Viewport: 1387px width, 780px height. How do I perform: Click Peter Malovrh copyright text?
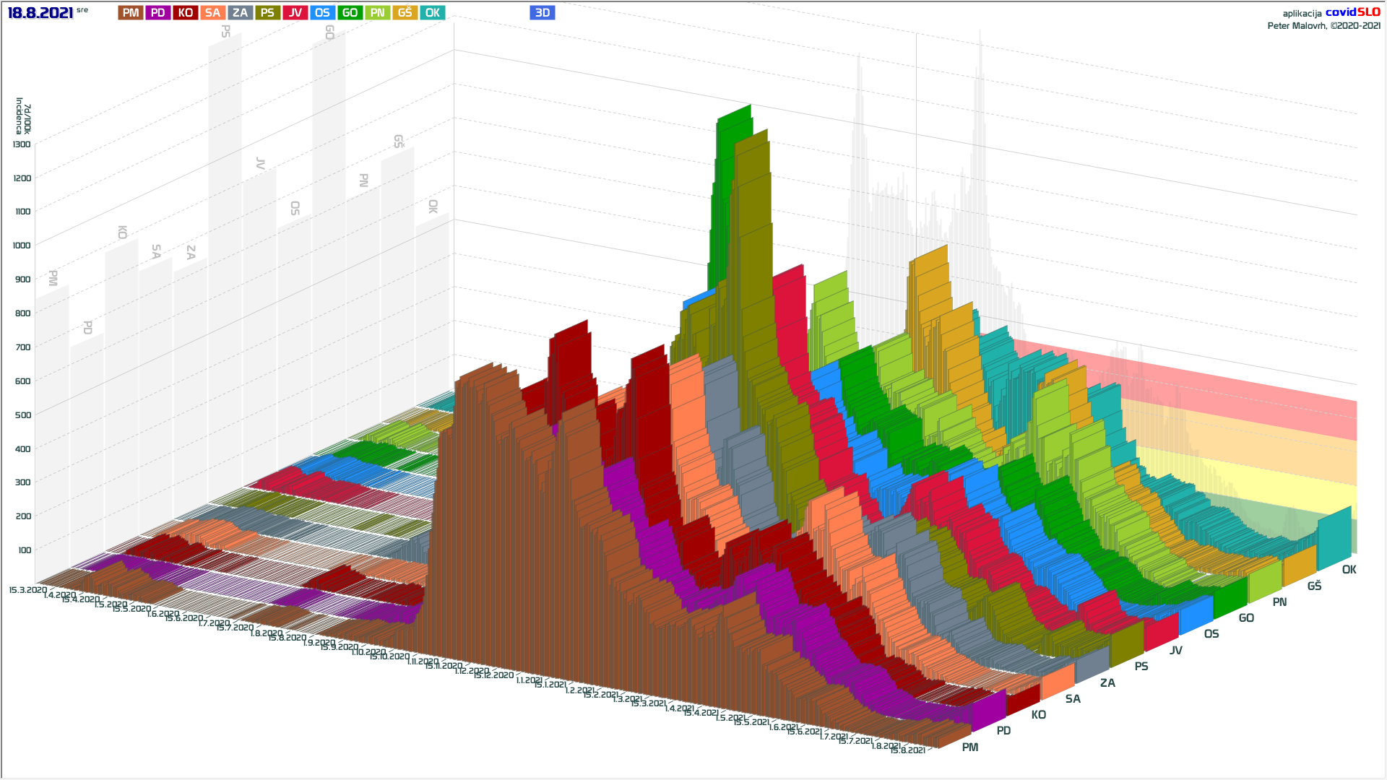pyautogui.click(x=1323, y=26)
